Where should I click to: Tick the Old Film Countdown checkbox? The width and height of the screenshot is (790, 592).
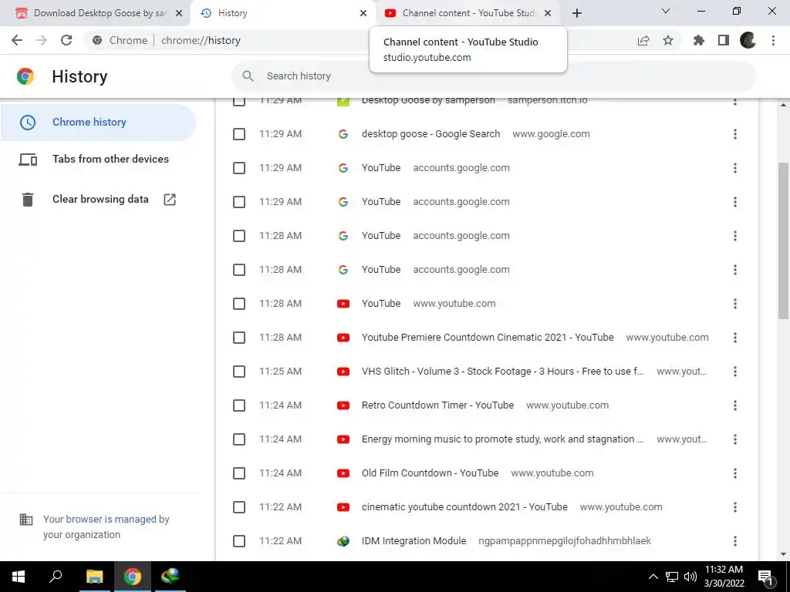click(x=239, y=473)
